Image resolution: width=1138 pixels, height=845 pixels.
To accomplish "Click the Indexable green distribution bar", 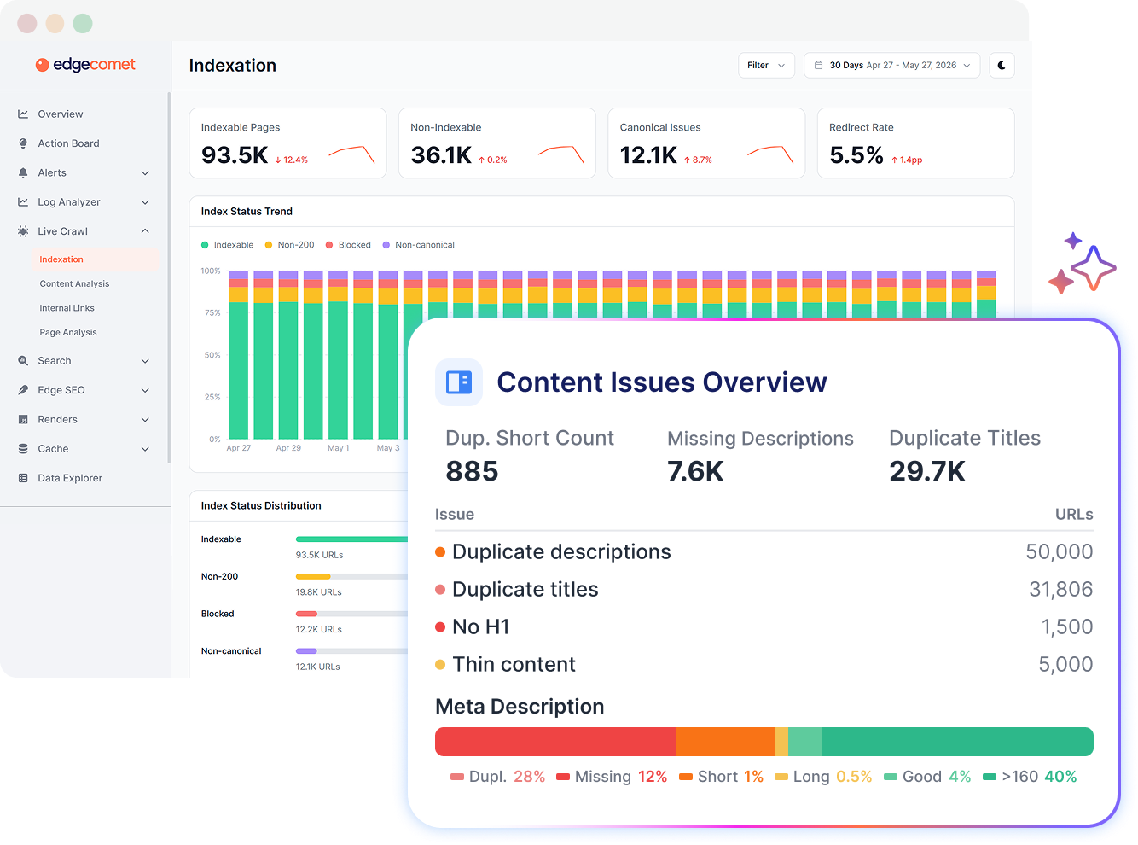I will point(351,539).
